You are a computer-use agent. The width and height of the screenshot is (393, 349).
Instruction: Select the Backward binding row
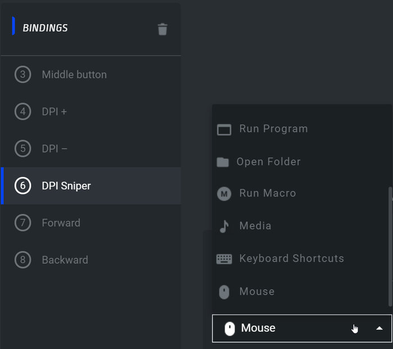click(65, 260)
